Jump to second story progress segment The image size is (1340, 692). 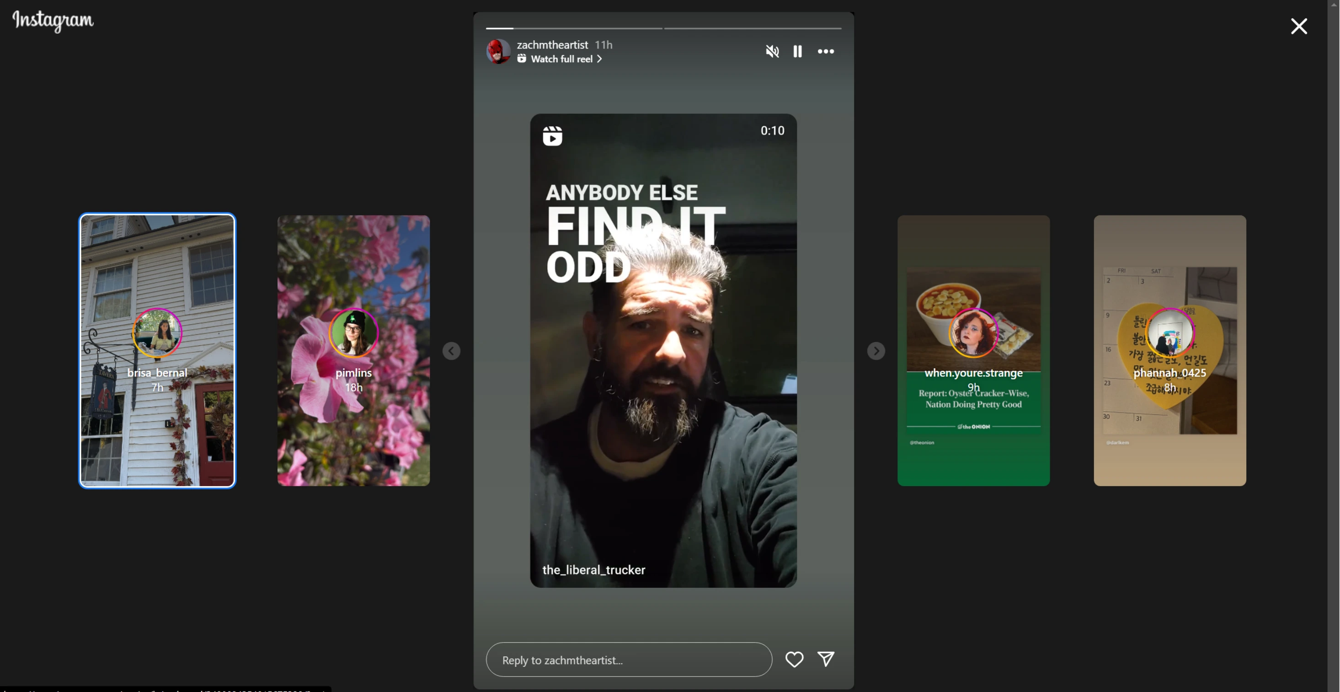click(x=752, y=28)
